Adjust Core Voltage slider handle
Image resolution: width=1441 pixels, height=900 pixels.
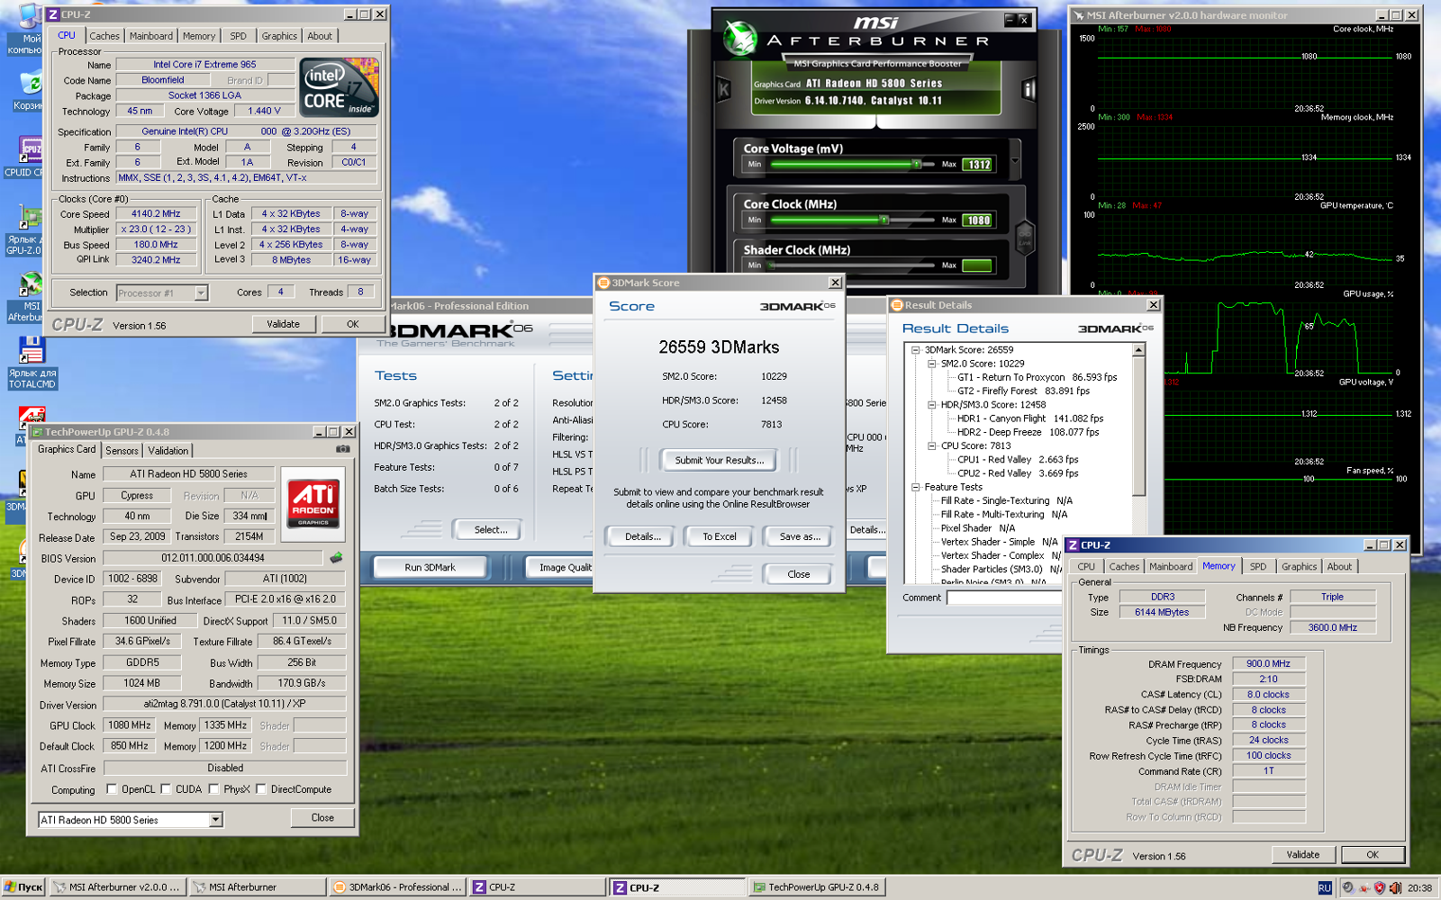coord(917,164)
